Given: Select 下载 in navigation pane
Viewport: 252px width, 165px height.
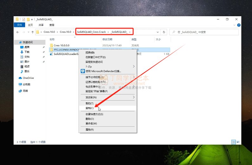Looking at the screenshot, I should click(27, 52).
